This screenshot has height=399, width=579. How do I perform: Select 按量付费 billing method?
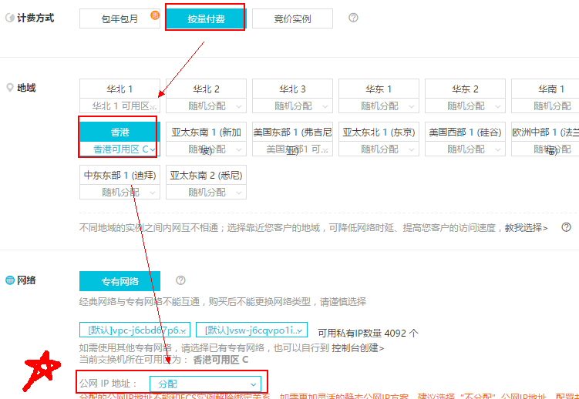[205, 18]
